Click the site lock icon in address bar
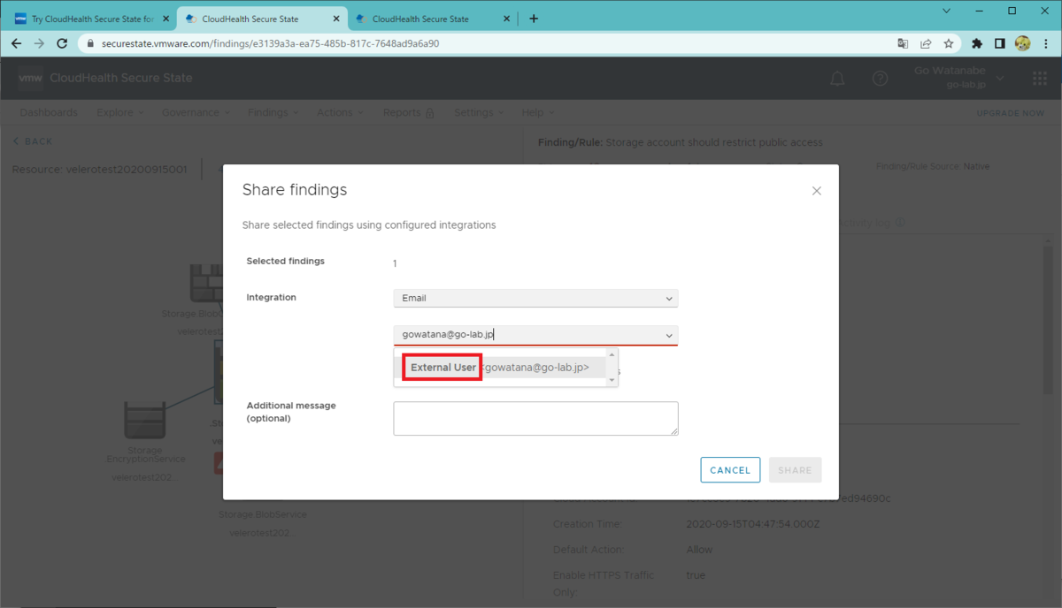The image size is (1062, 608). [91, 43]
